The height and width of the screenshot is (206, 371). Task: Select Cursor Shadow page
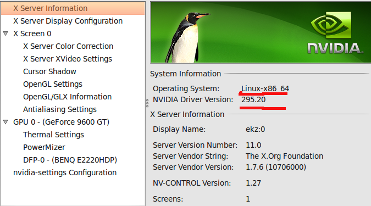[x=49, y=71]
